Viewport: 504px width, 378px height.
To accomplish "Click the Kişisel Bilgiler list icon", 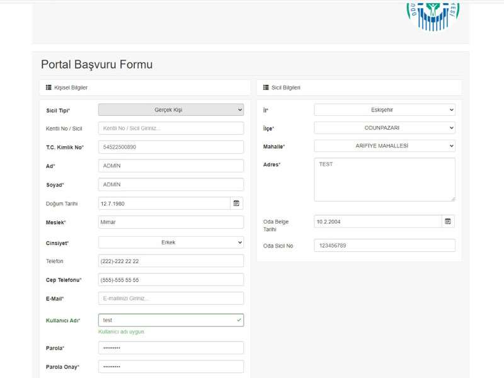I will pyautogui.click(x=49, y=88).
